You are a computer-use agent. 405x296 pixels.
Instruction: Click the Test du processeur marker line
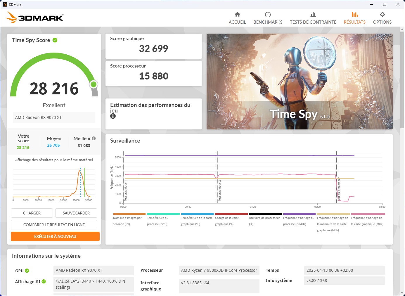pos(337,177)
